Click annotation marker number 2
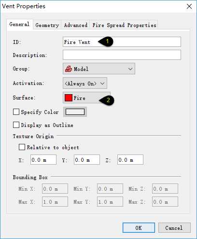 107,100
